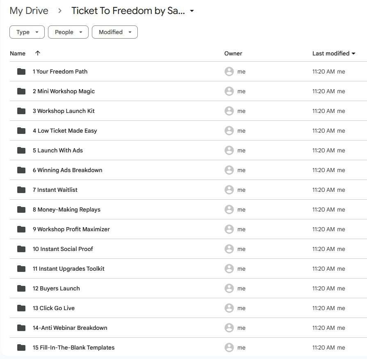Expand the Modified filter dropdown
Image resolution: width=367 pixels, height=359 pixels.
(x=115, y=32)
